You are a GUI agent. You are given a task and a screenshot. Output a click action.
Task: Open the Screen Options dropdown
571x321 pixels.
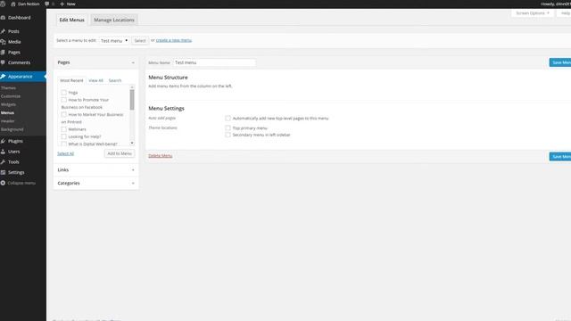click(533, 13)
